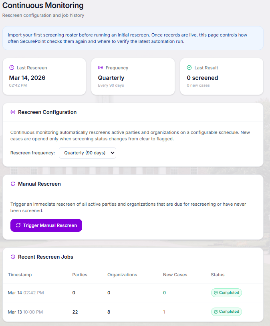270x326 pixels.
Task: Open the Mar 13 10:00 PM job row
Action: pyautogui.click(x=133, y=312)
